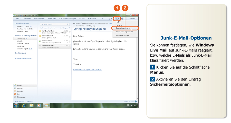Click the Menüs toolbar icon
The height and width of the screenshot is (123, 231).
click(117, 19)
